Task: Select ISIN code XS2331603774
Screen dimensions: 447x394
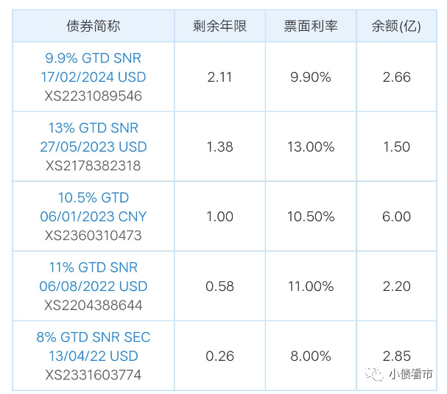Action: click(94, 375)
